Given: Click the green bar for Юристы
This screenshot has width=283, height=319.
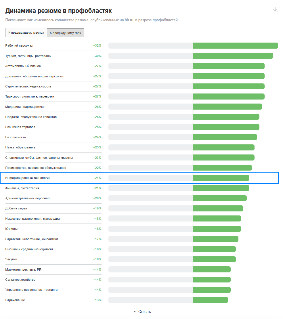Looking at the screenshot, I should pos(217,229).
